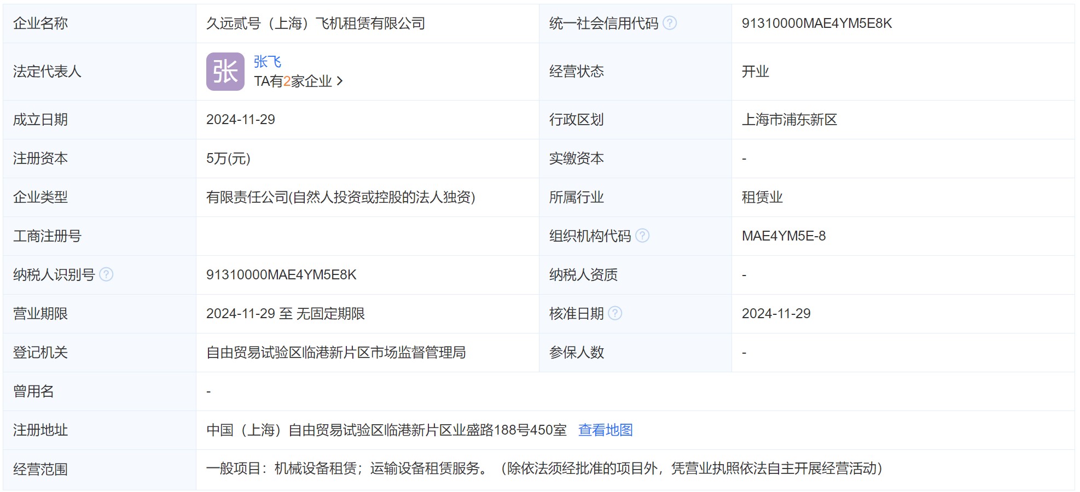Click registration authority 自由贸易试验区临港新片区市场监督管理局
The image size is (1080, 492).
point(336,353)
